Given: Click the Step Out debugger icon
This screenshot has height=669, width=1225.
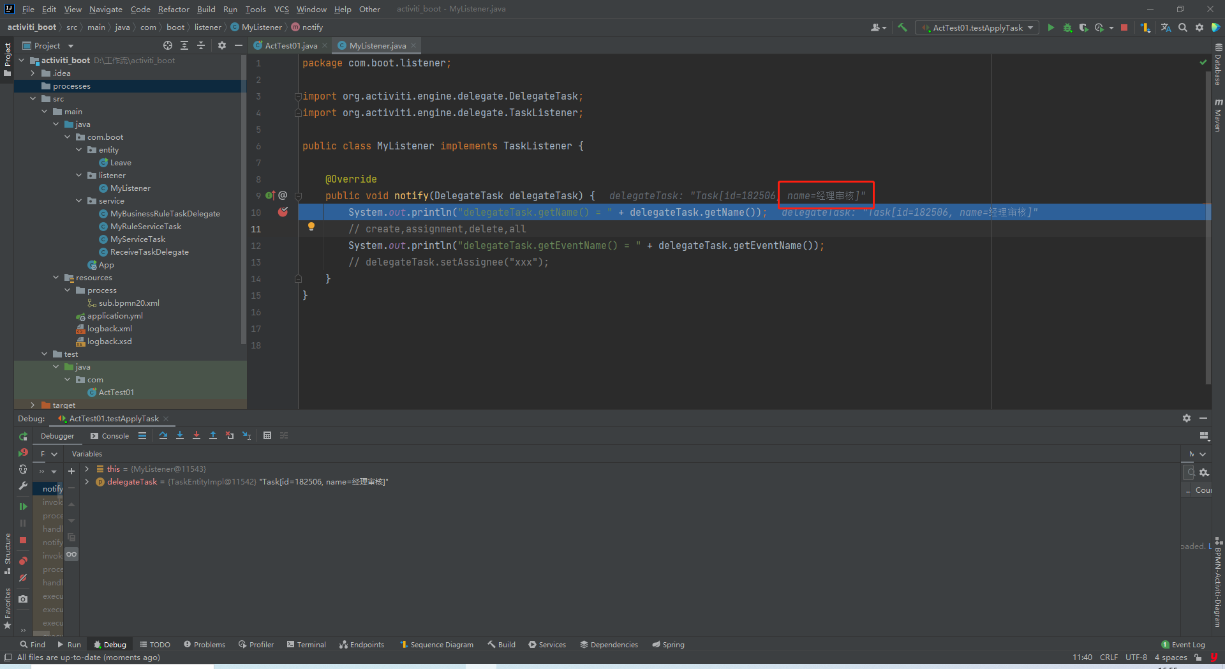Looking at the screenshot, I should tap(213, 435).
